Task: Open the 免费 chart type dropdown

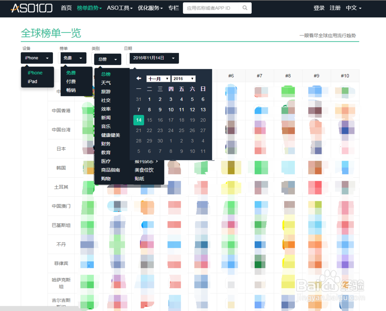Action: [73, 58]
